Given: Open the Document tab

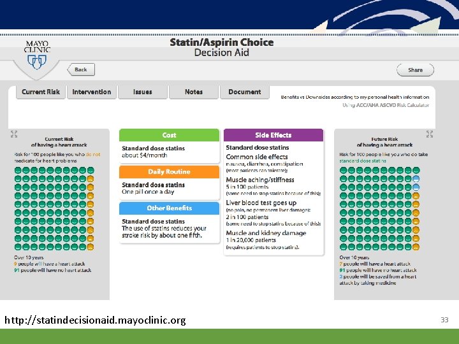Looking at the screenshot, I should [x=244, y=92].
